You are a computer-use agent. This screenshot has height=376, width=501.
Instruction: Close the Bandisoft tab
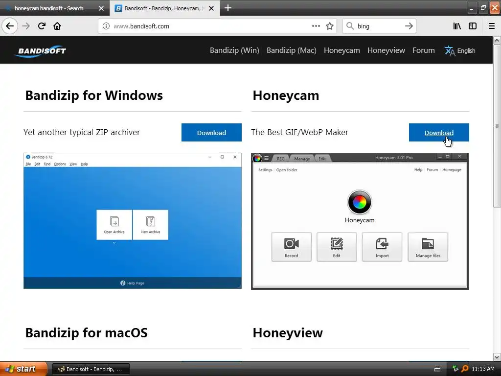tap(211, 8)
